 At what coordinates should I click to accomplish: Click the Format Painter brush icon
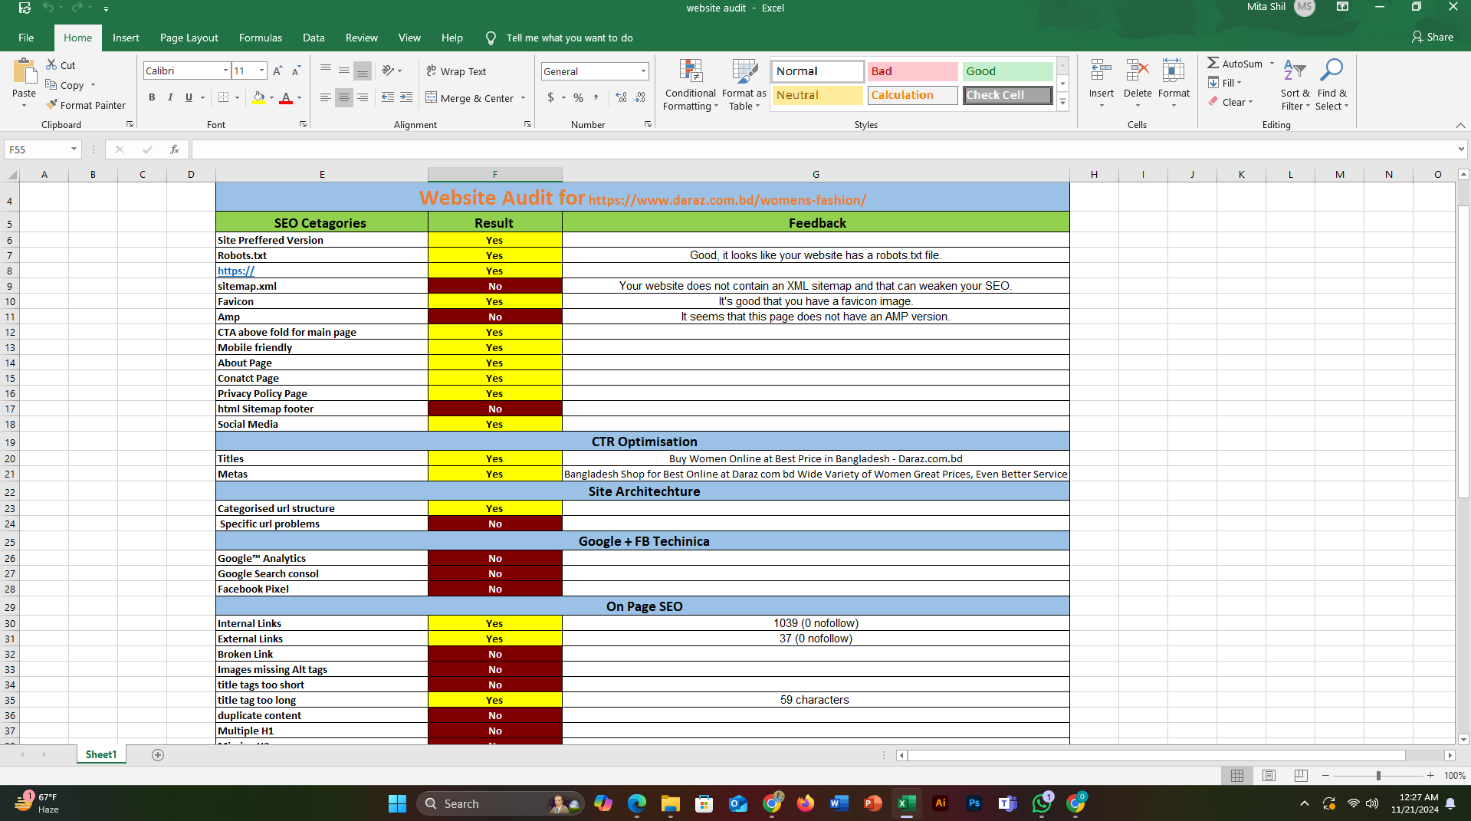pyautogui.click(x=52, y=105)
